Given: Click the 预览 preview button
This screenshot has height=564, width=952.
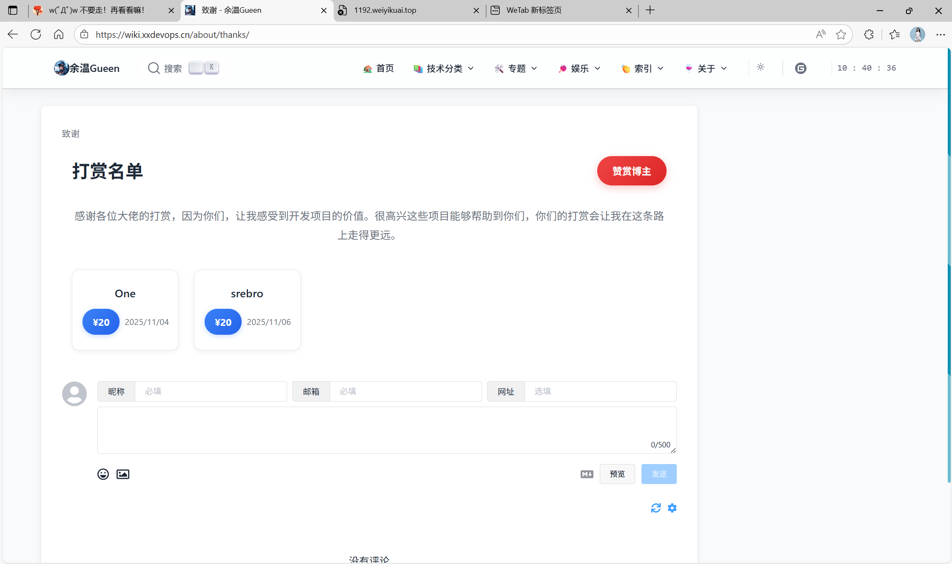Looking at the screenshot, I should click(617, 474).
